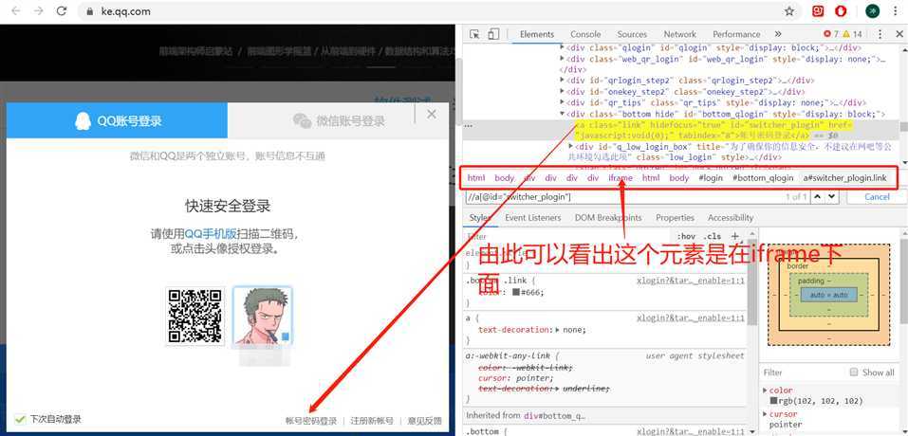Go back using the browser back arrow
Image resolution: width=908 pixels, height=436 pixels.
point(15,11)
